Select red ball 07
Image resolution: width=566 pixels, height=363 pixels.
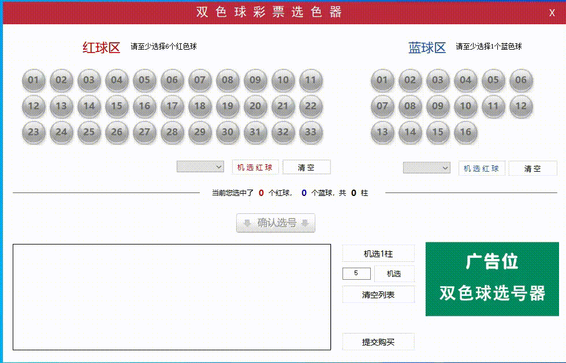coord(200,80)
